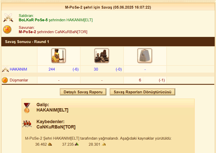Image resolution: width=216 pixels, height=153 pixels.
Task: Click the battle title with date 05.06.2025
Action: (x=108, y=7)
